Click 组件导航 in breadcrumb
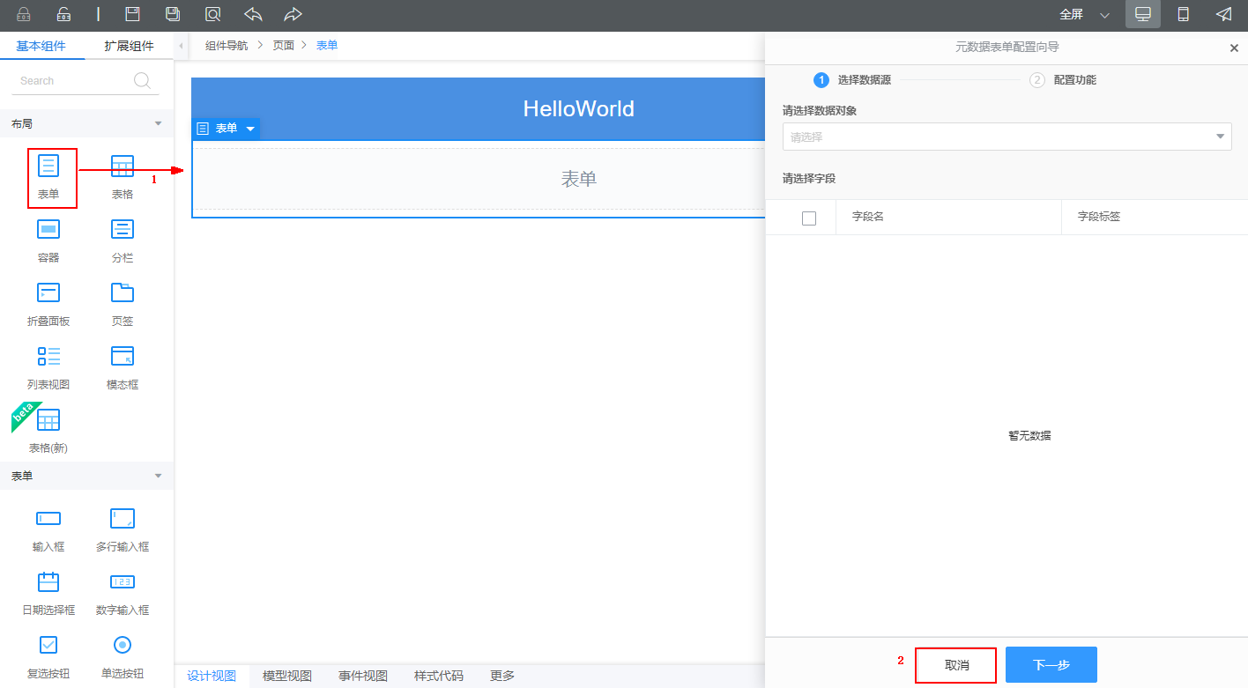Image resolution: width=1248 pixels, height=688 pixels. click(227, 45)
